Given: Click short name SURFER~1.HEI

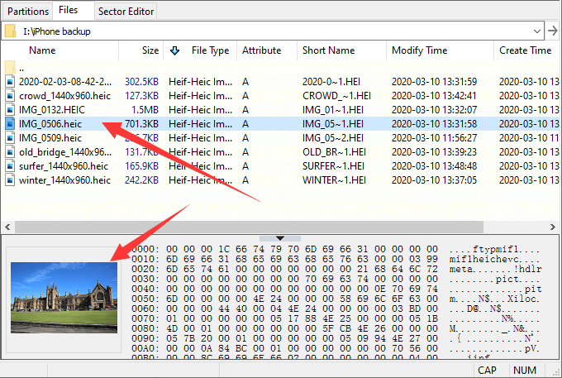Looking at the screenshot, I should pos(333,166).
